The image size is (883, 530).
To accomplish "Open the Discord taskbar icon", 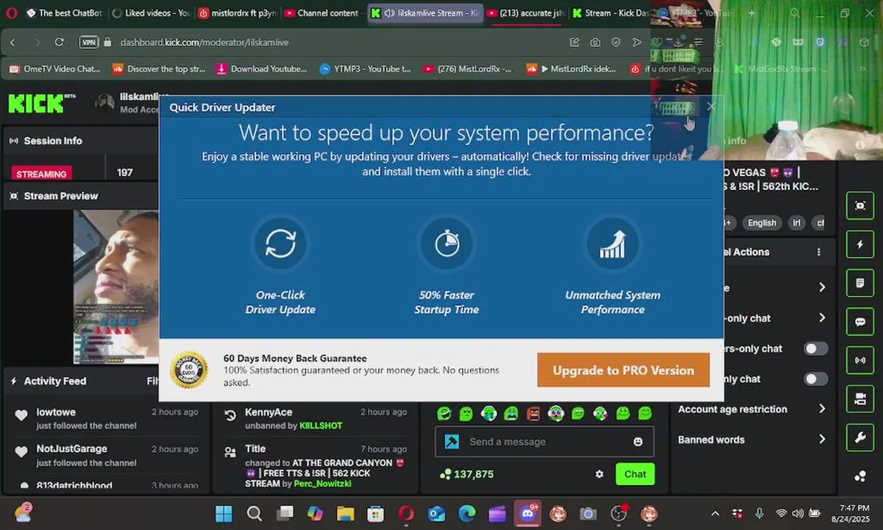I will (x=528, y=513).
